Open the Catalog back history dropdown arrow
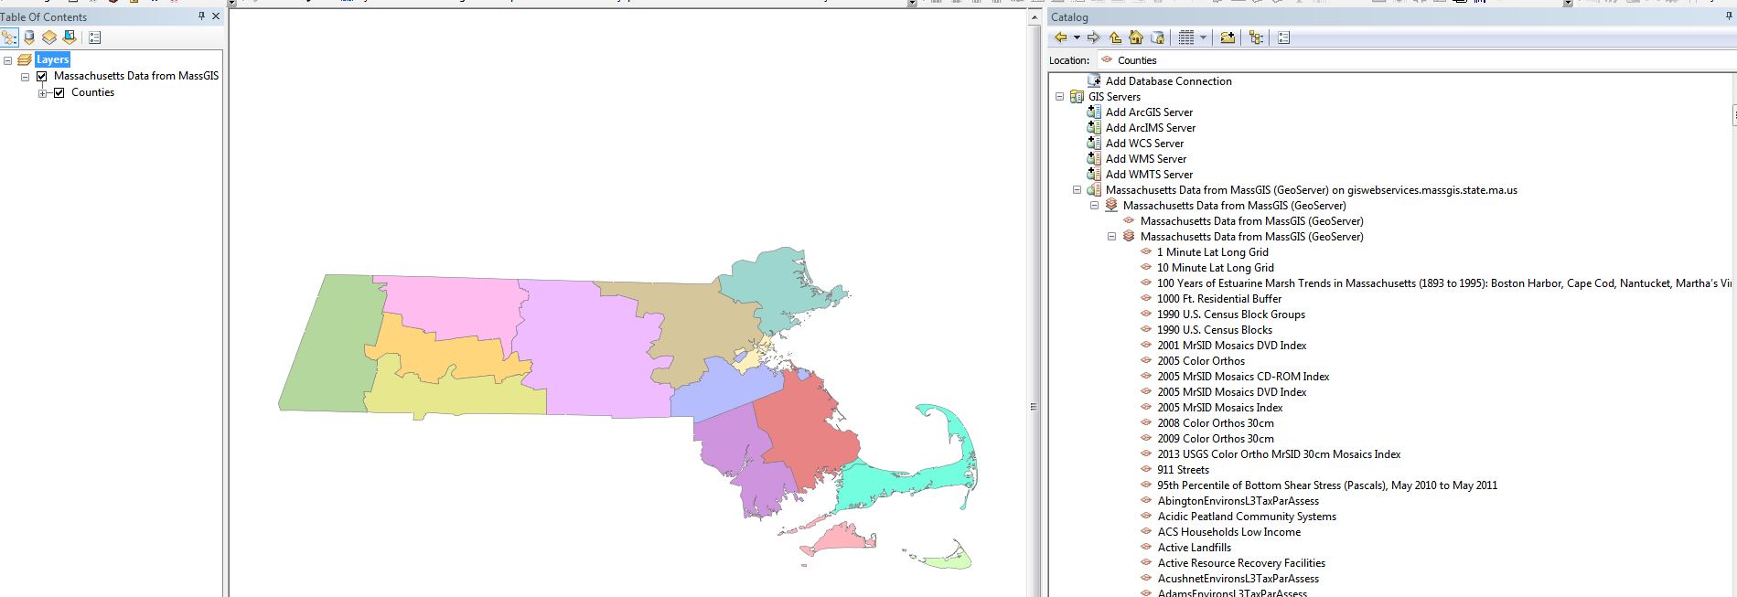The height and width of the screenshot is (597, 1737). (1077, 37)
